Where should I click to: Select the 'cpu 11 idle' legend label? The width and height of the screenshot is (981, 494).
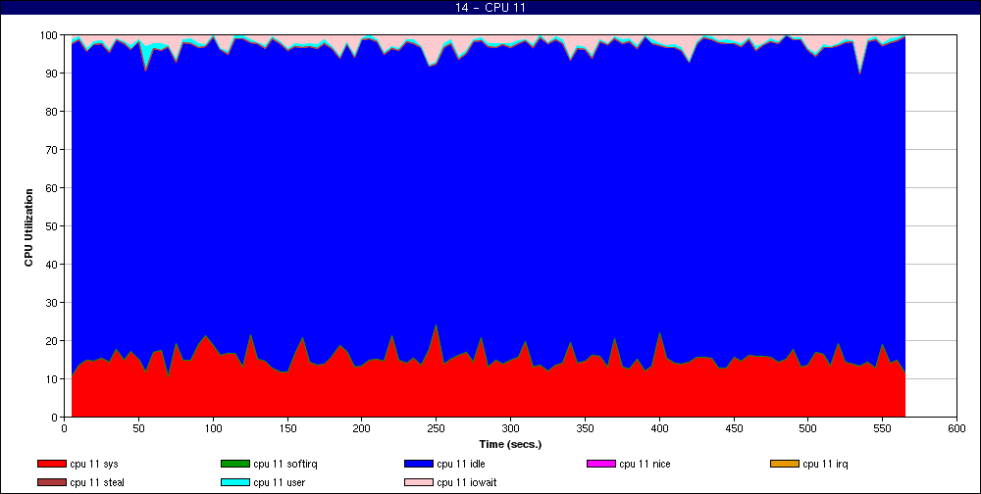click(460, 464)
